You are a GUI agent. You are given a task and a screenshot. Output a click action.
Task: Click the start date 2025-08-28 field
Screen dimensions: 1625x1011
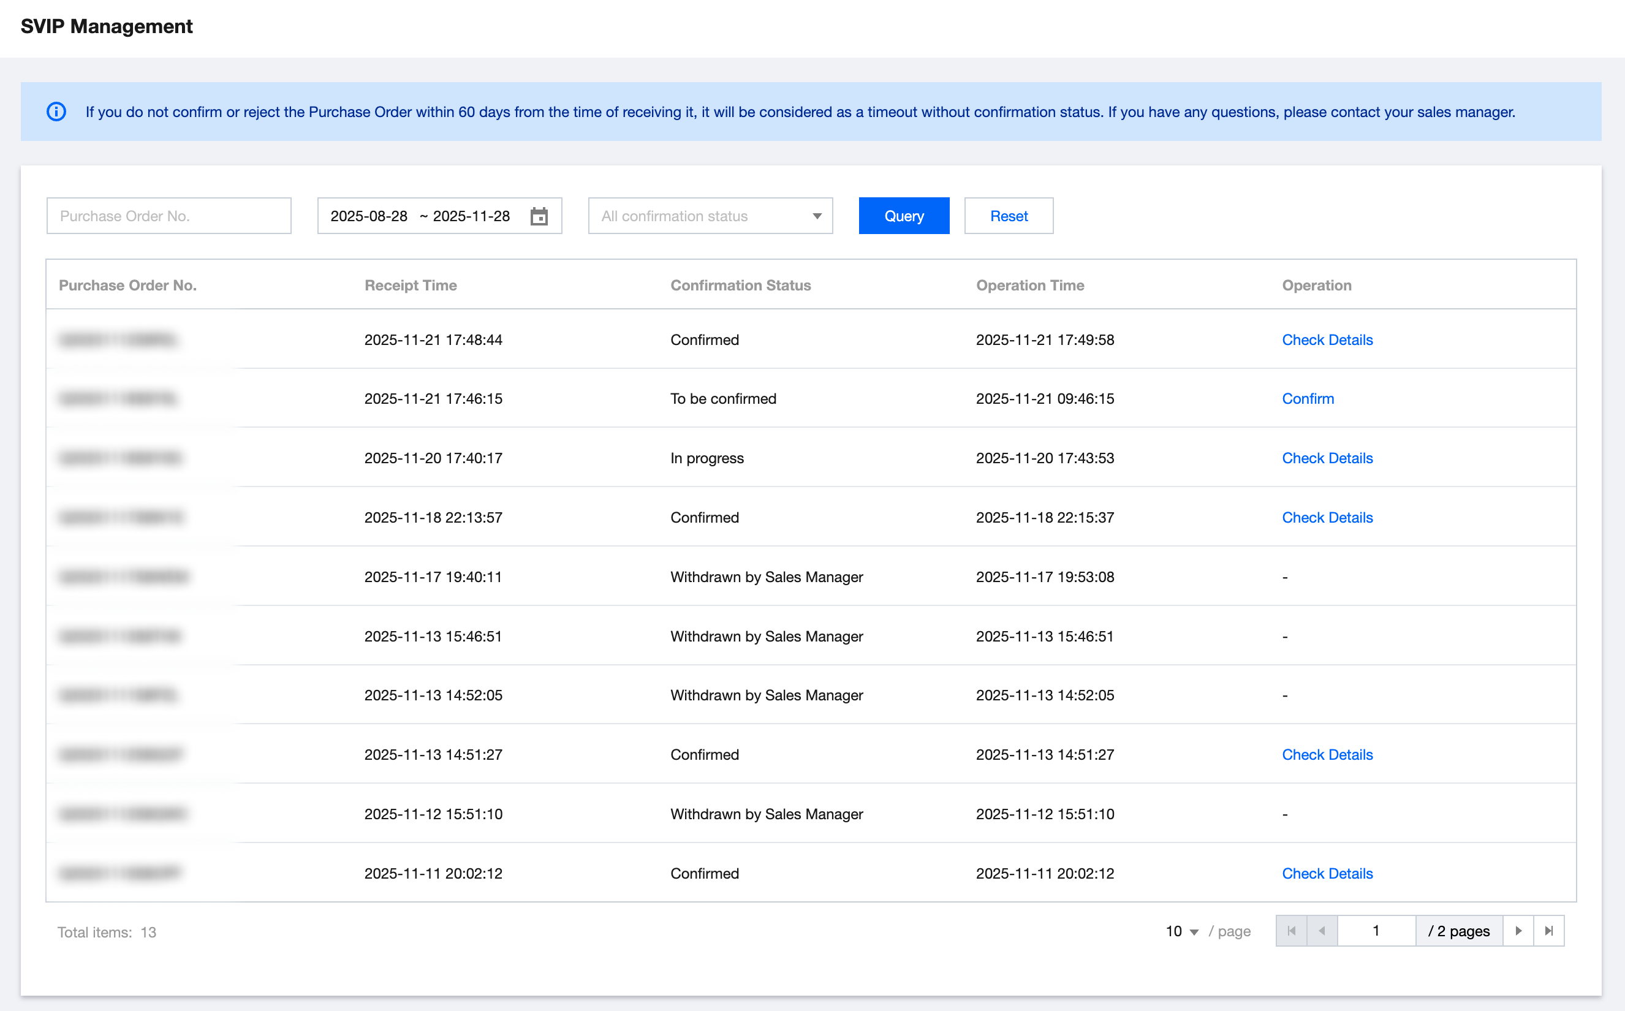(369, 216)
